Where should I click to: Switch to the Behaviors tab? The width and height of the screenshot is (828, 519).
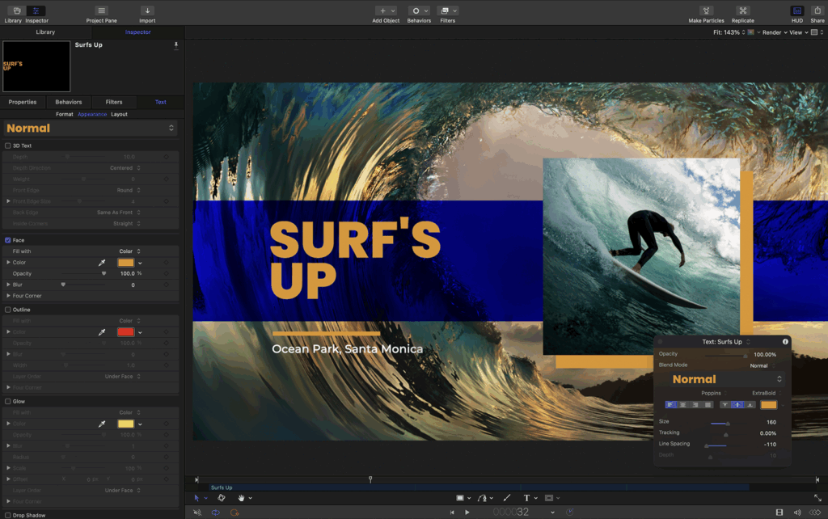[x=69, y=102]
